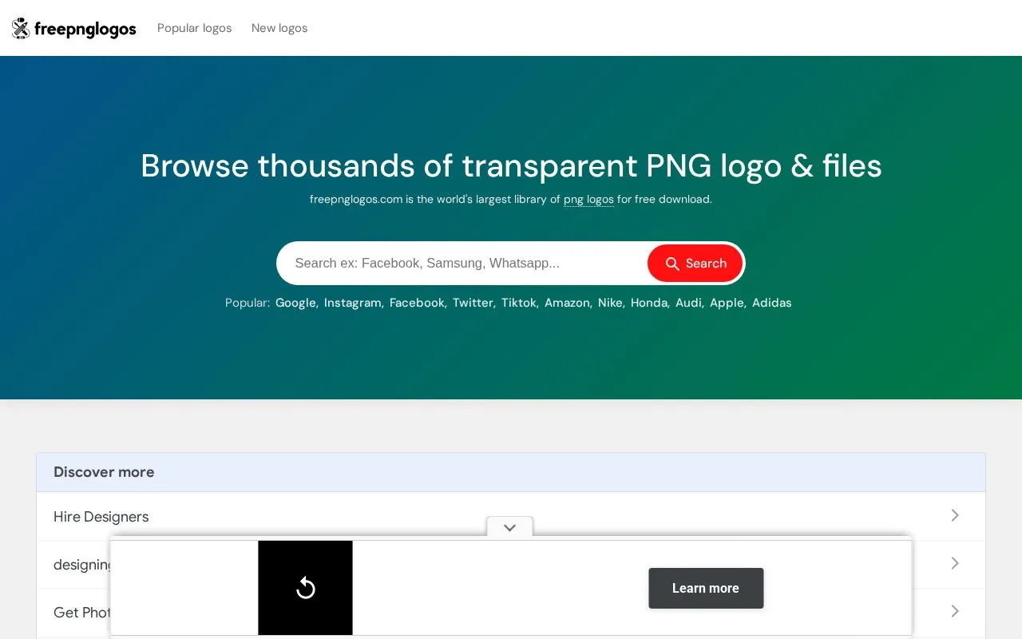Image resolution: width=1022 pixels, height=639 pixels.
Task: Select the popular Tiktok search term
Action: [x=520, y=303]
